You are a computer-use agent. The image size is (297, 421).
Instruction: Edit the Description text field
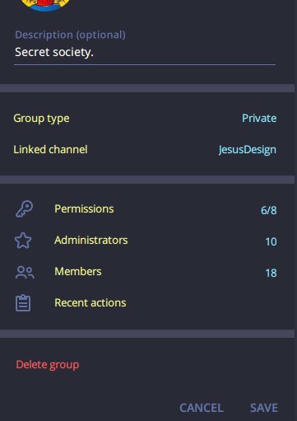(x=145, y=52)
